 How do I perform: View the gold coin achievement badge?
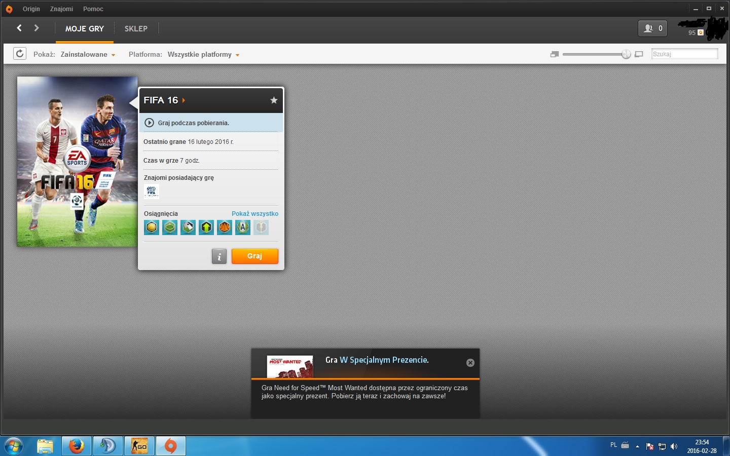[x=152, y=227]
